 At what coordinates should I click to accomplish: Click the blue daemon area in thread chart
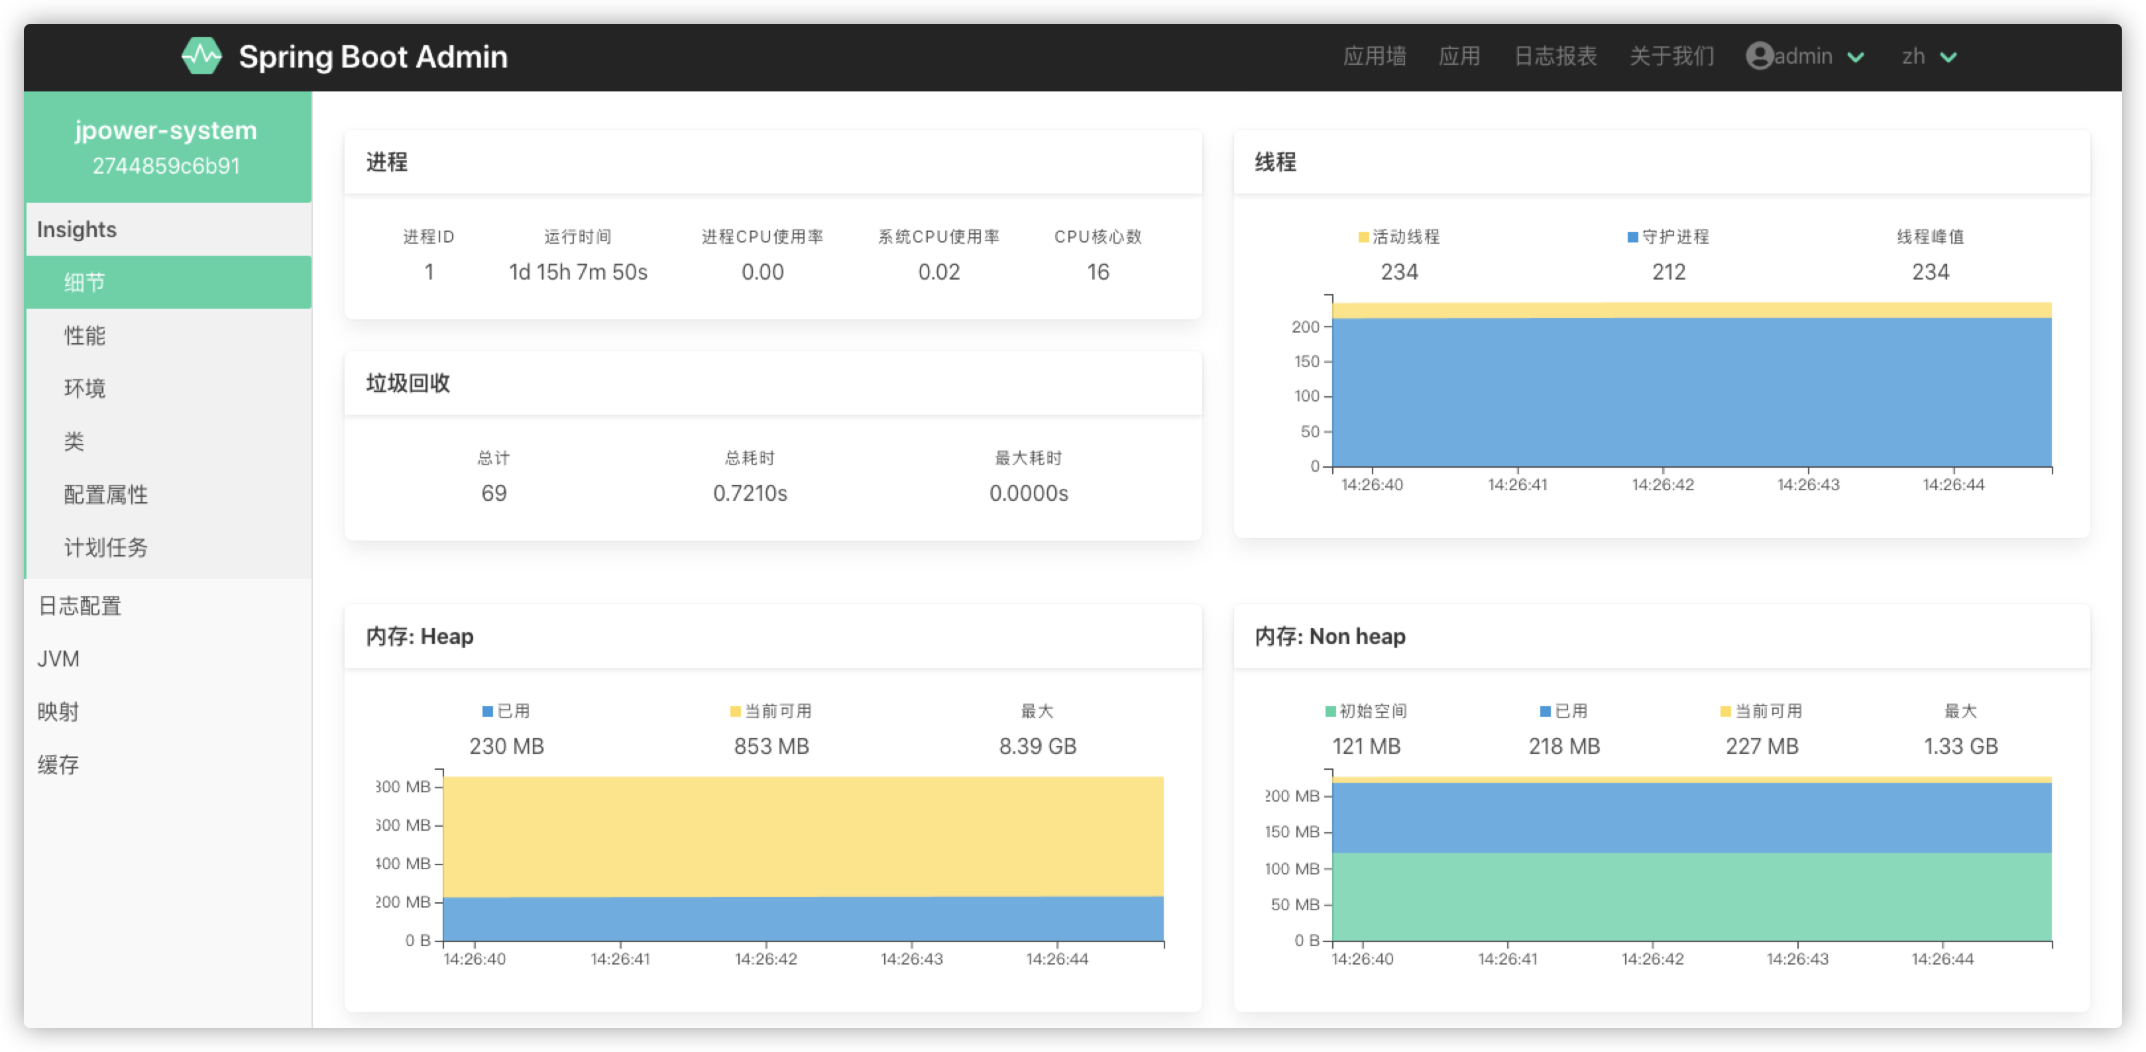tap(1691, 392)
